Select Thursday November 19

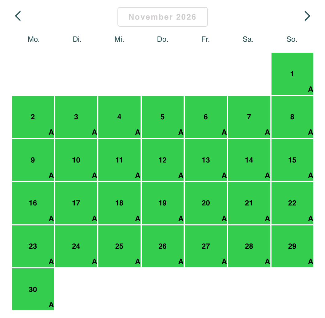pos(163,203)
